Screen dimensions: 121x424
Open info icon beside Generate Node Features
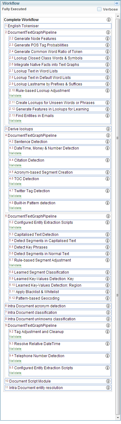pyautogui.click(x=108, y=39)
